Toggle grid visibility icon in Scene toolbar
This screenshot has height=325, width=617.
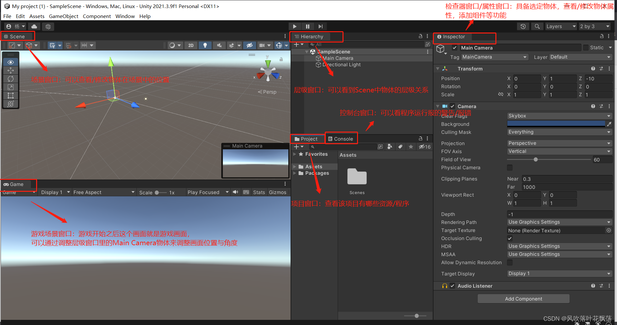[52, 45]
